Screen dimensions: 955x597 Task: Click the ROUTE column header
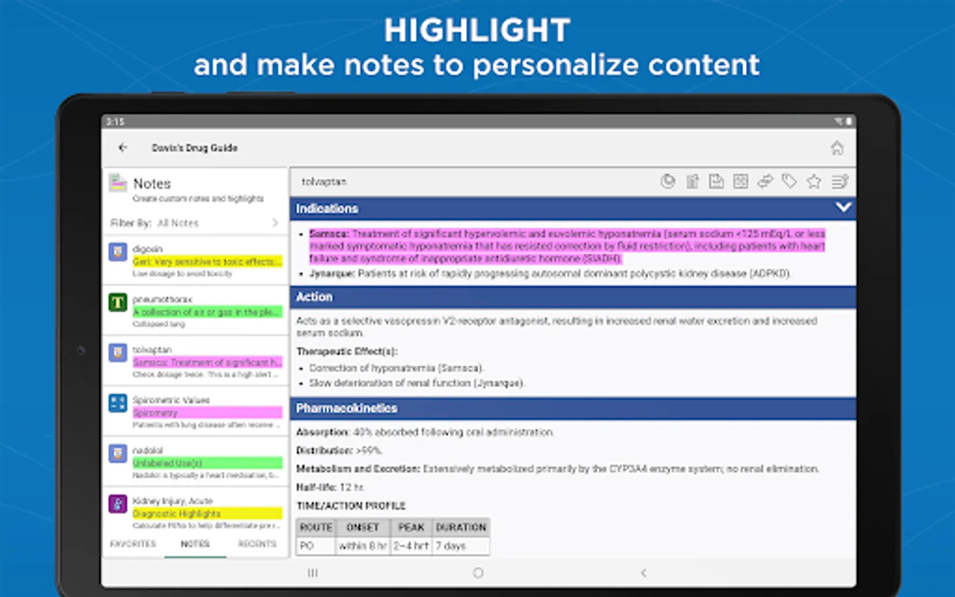pyautogui.click(x=316, y=527)
